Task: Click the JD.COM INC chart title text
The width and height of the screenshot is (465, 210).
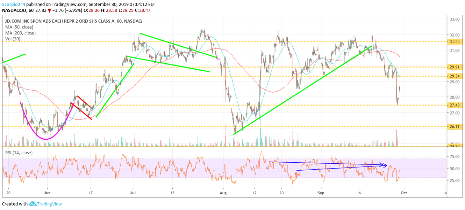Action: tap(73, 21)
